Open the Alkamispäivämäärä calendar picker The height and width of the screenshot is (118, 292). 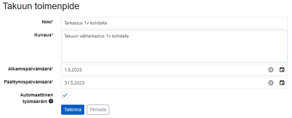(282, 70)
